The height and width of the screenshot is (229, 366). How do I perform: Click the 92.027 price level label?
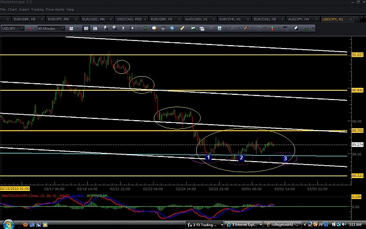357,54
